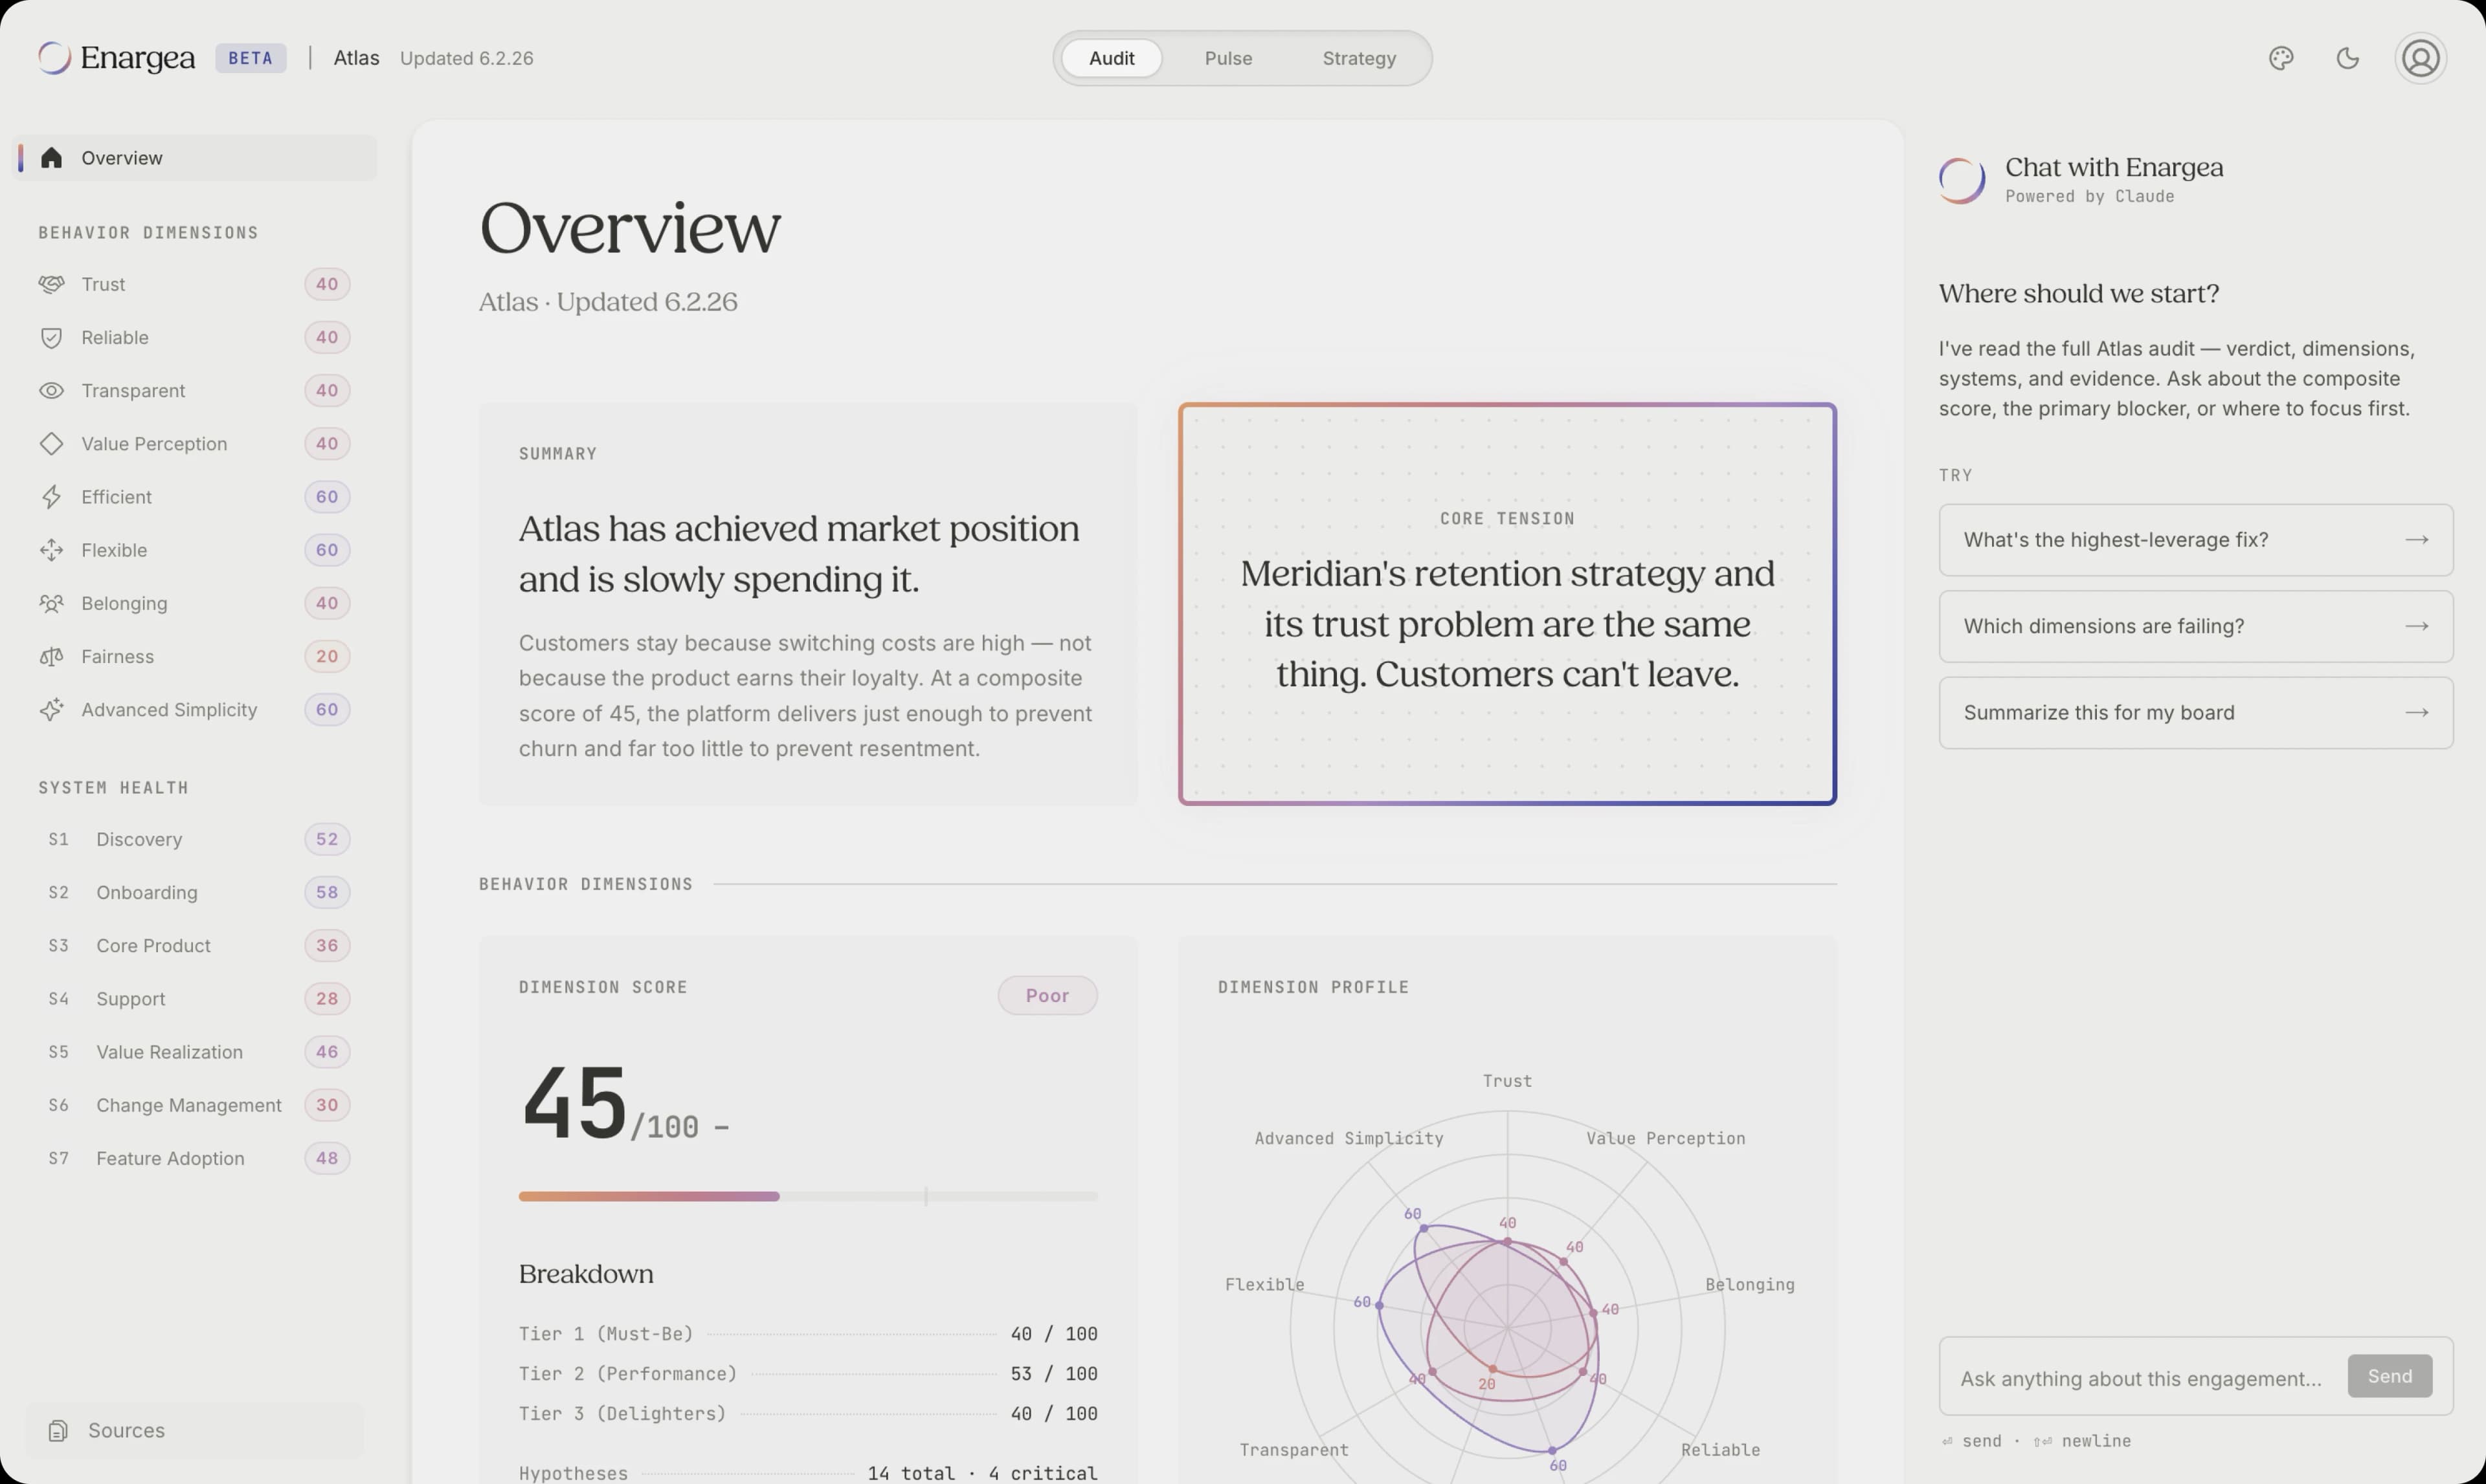The height and width of the screenshot is (1484, 2486).
Task: Click the Onboarding score badge 58
Action: point(328,892)
